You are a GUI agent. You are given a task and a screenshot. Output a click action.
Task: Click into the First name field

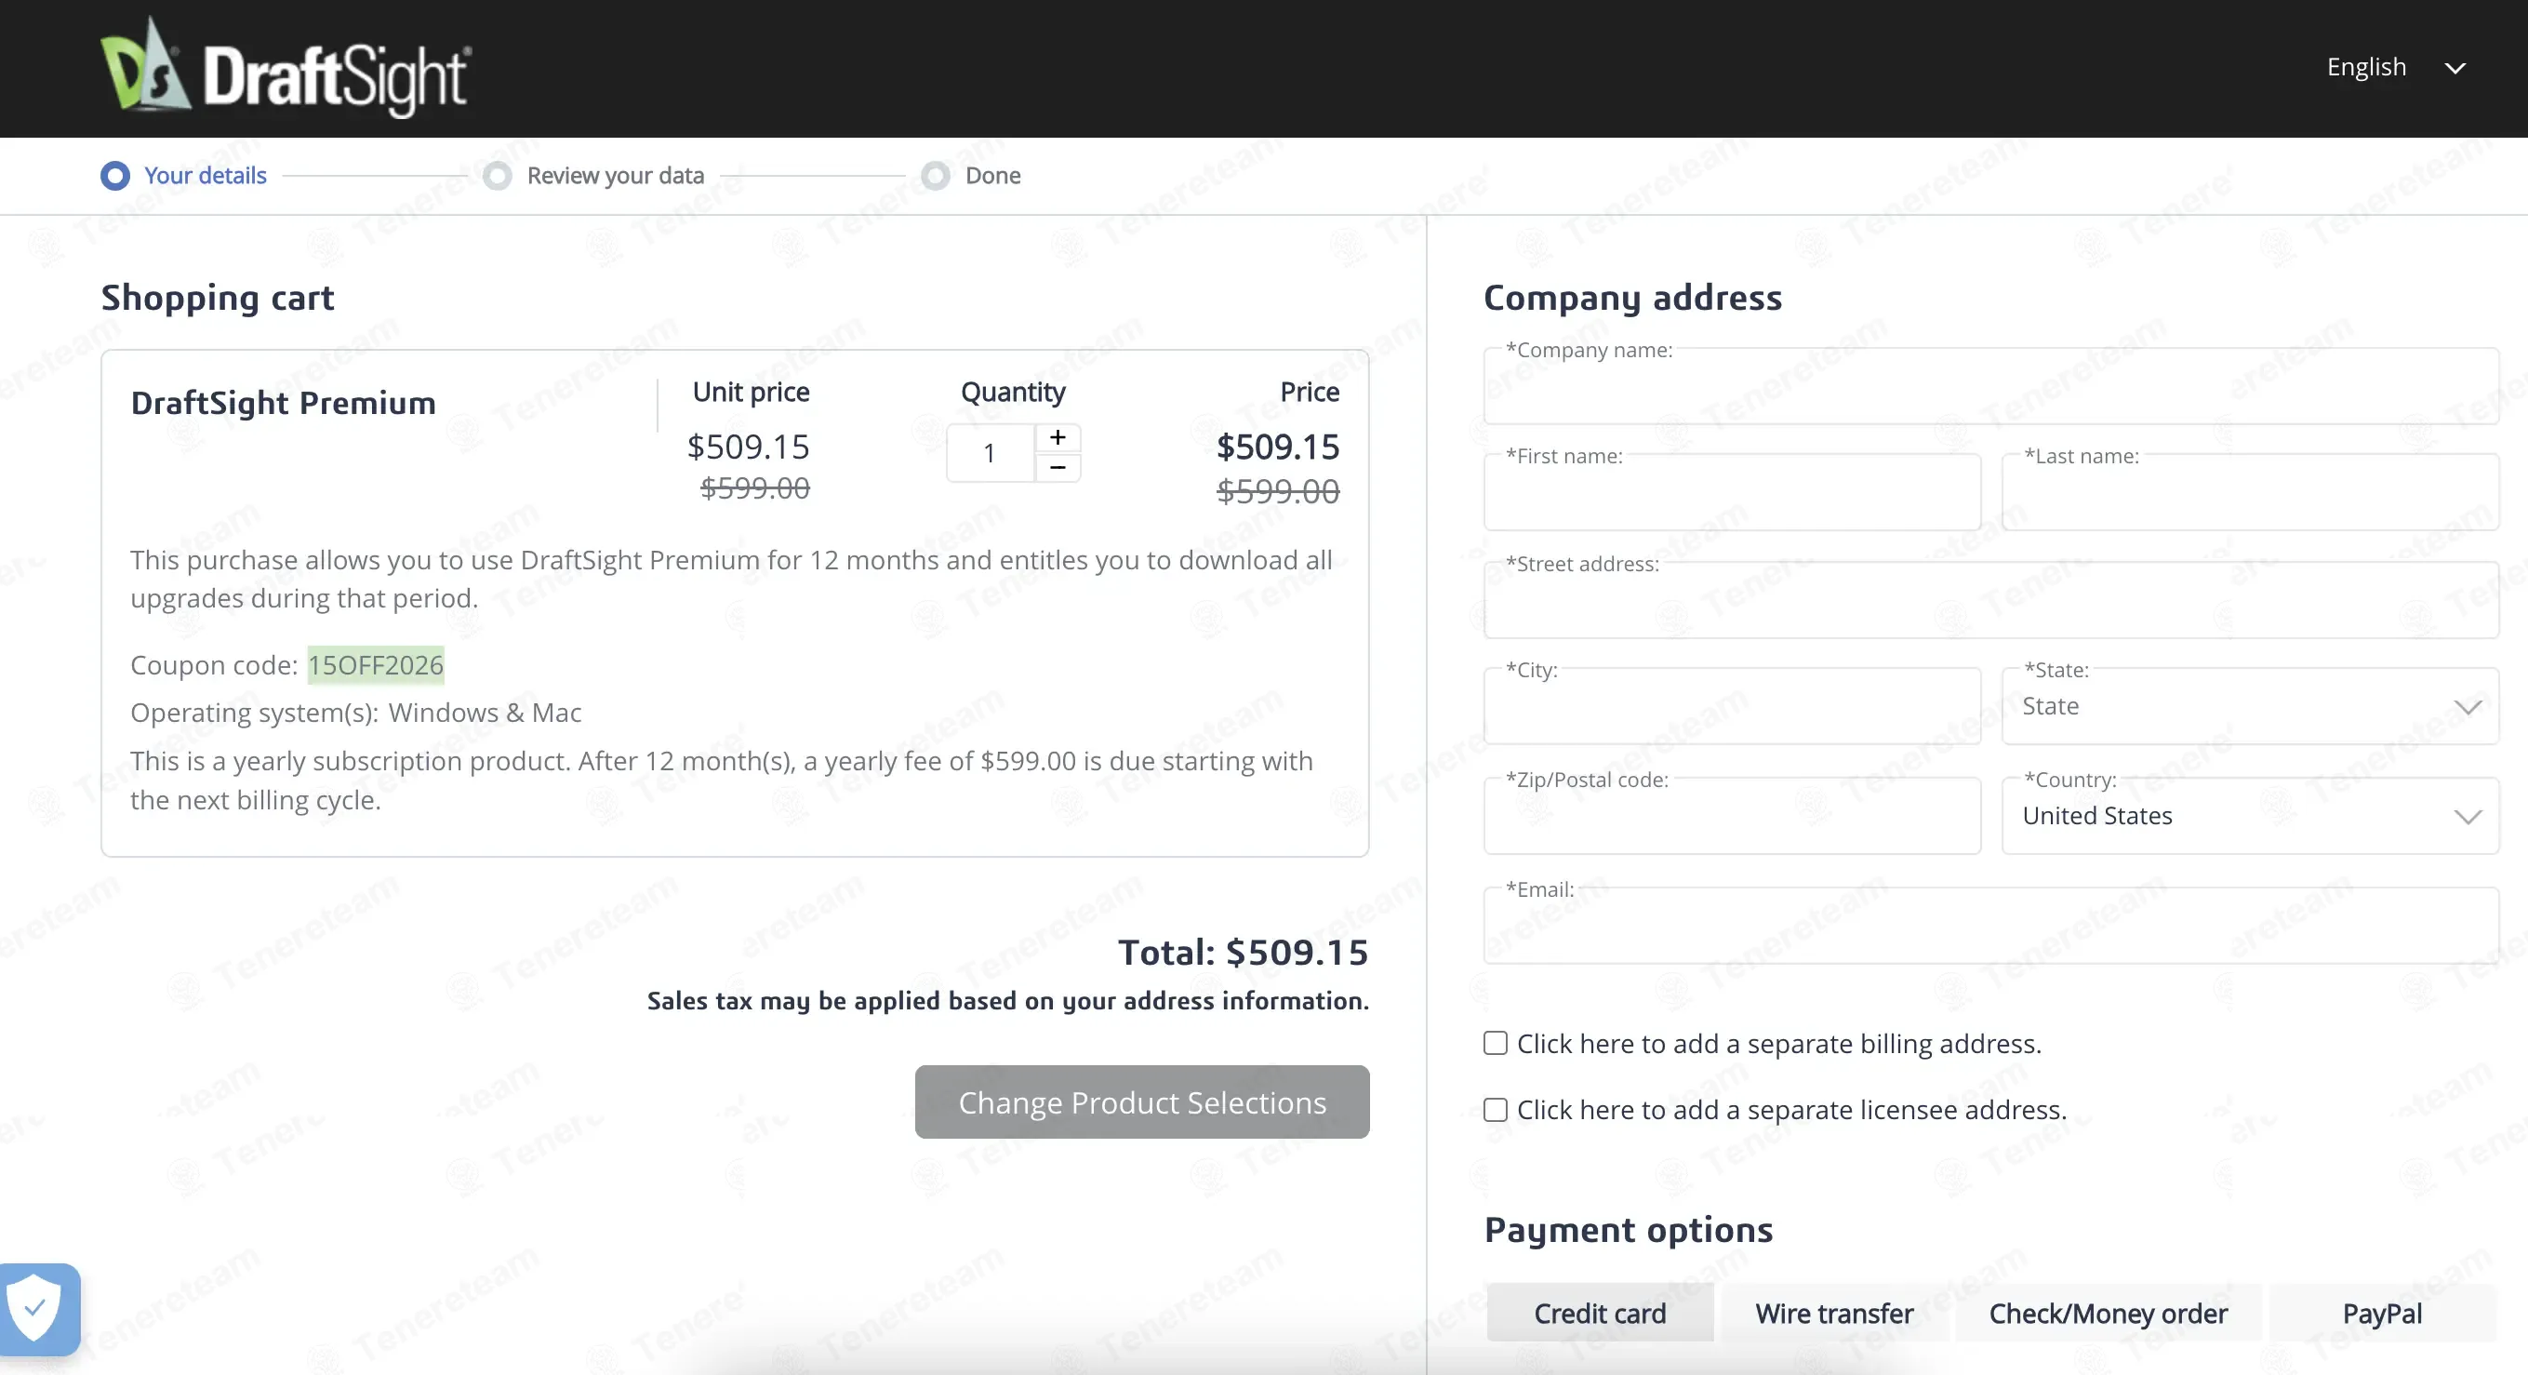(1732, 493)
